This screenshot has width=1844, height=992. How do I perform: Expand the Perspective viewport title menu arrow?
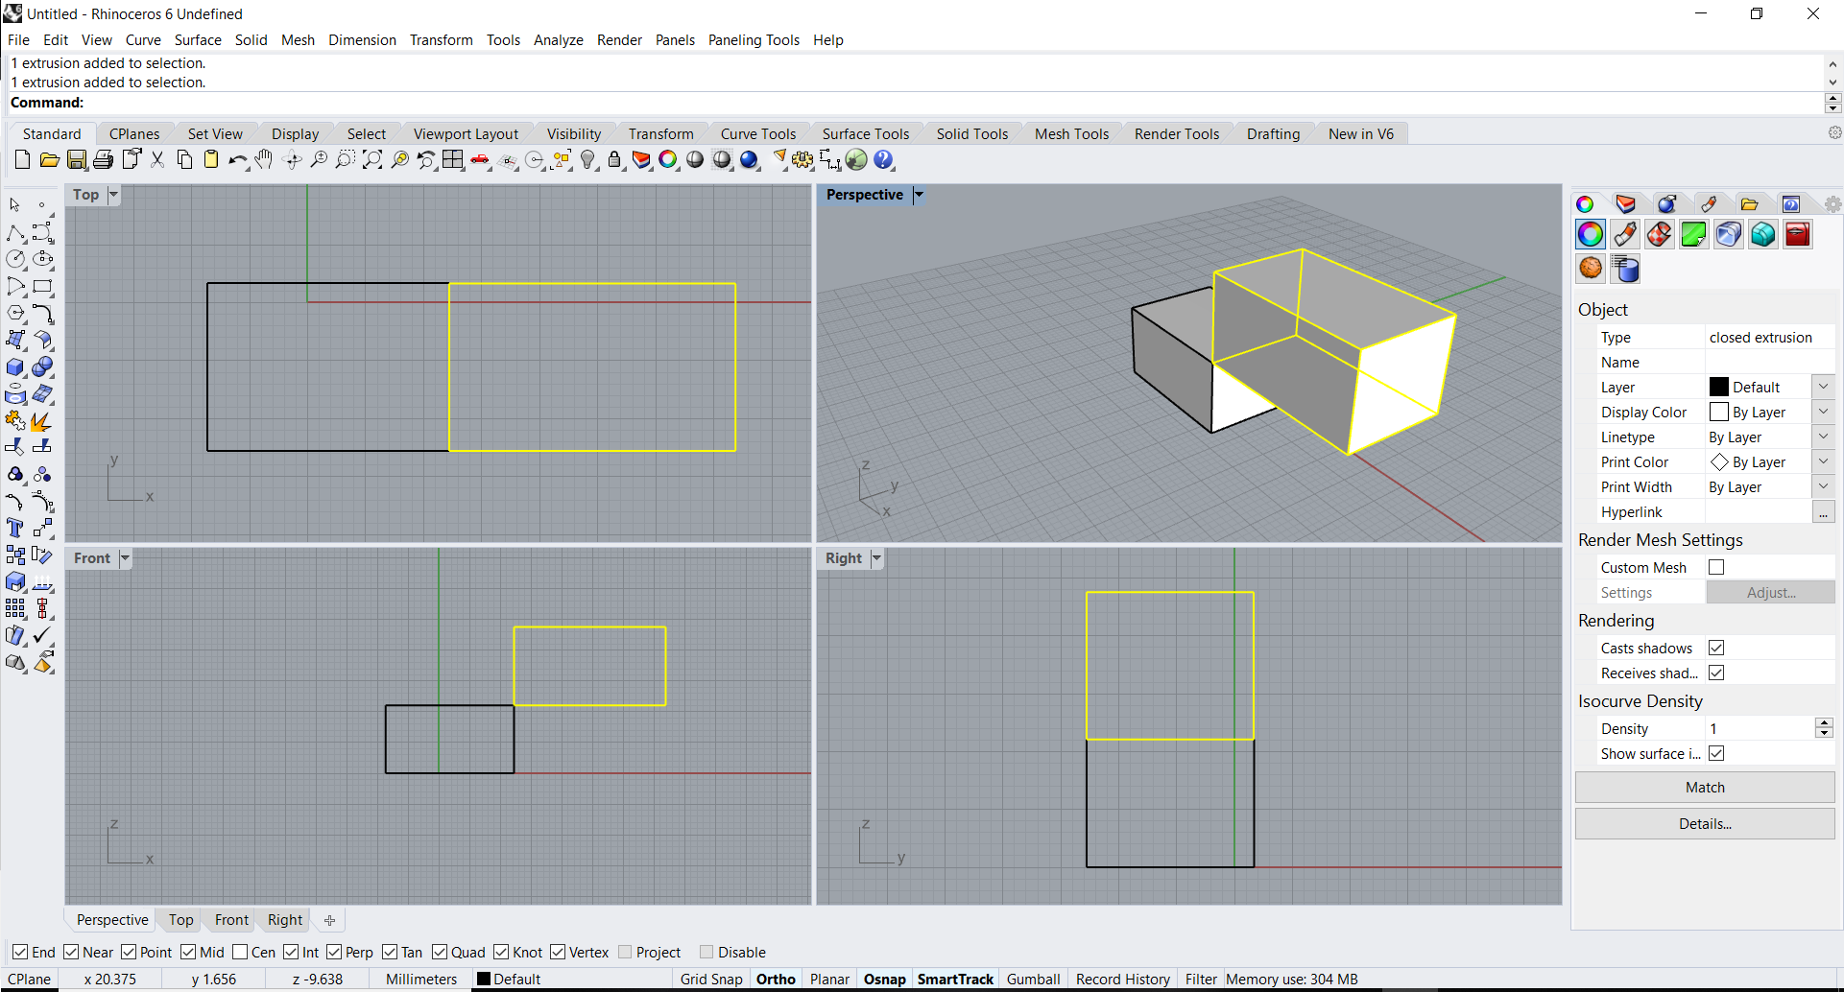pos(919,195)
